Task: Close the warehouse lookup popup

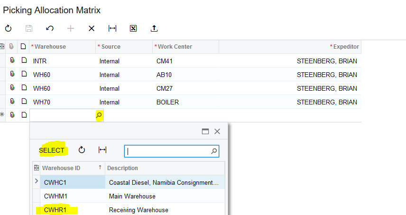Action: coord(217,132)
